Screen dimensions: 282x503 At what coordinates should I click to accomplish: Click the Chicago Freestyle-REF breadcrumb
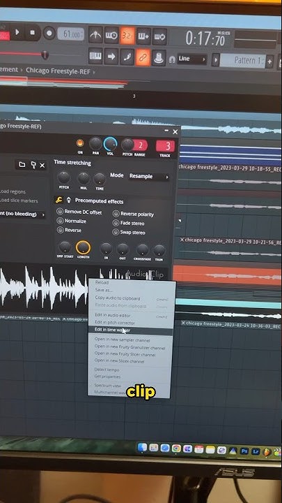click(58, 71)
